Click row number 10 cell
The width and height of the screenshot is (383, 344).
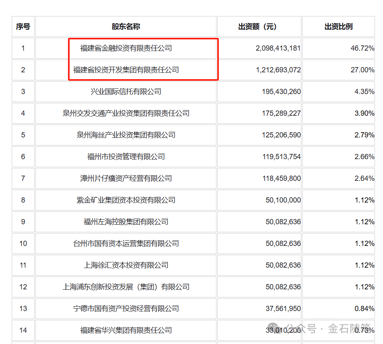click(x=23, y=244)
